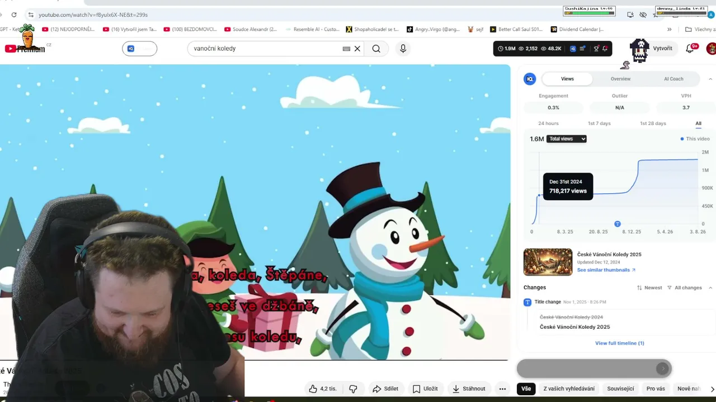Save the video with Uložit
Image resolution: width=716 pixels, height=402 pixels.
[425, 389]
